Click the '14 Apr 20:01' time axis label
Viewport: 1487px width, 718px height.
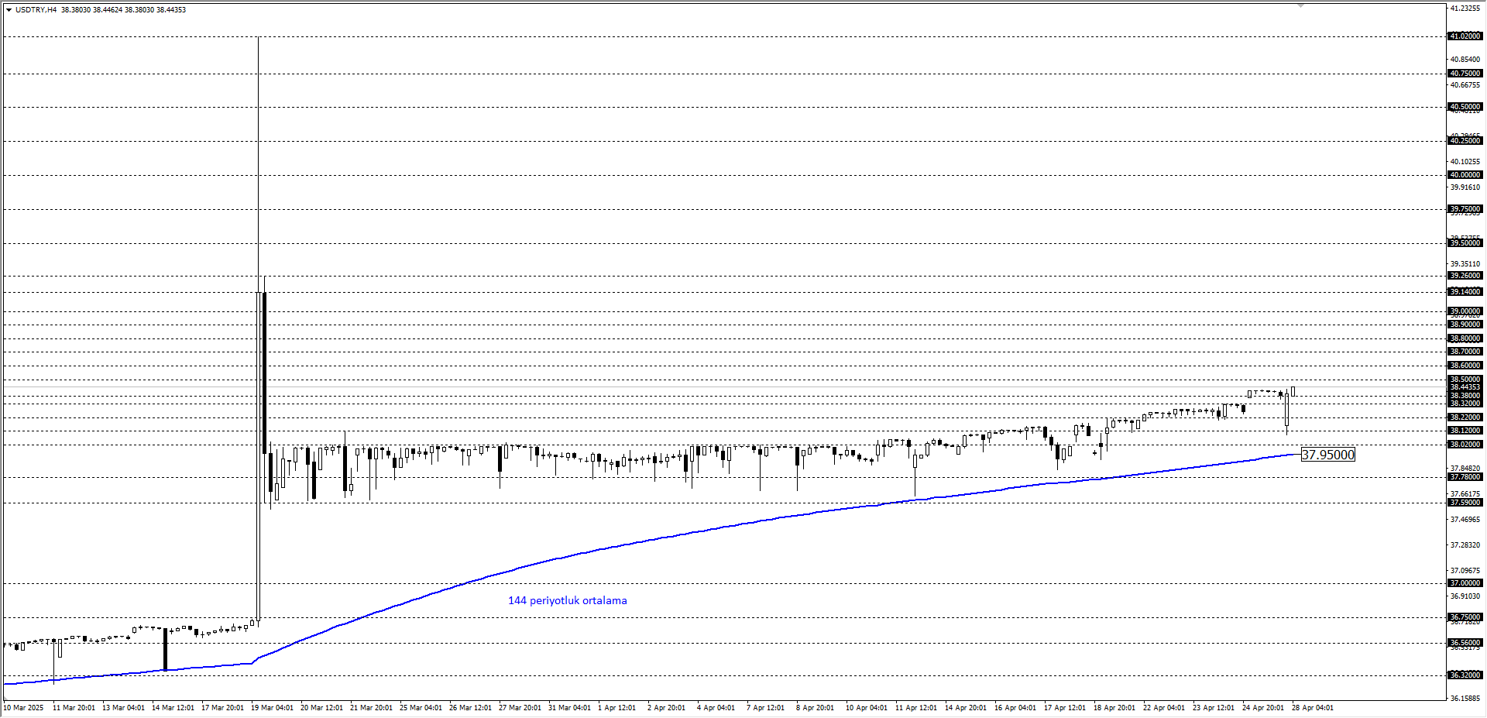coord(966,708)
